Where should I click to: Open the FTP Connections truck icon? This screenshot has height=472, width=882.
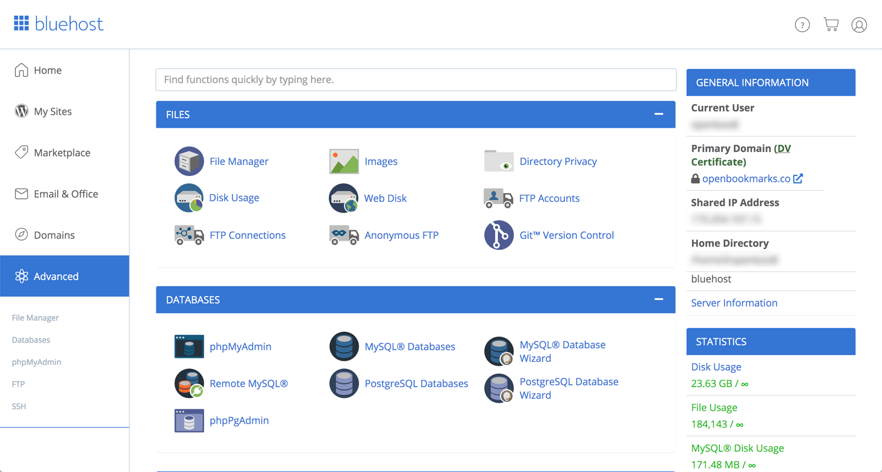pyautogui.click(x=189, y=235)
